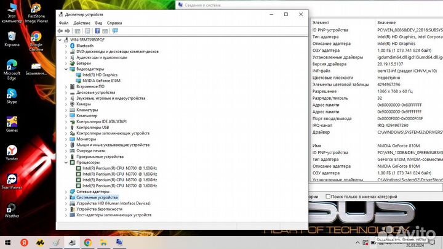Select Устройства HID (Human Interface Devices) category
Screen dimensions: 443x249
click(113, 203)
